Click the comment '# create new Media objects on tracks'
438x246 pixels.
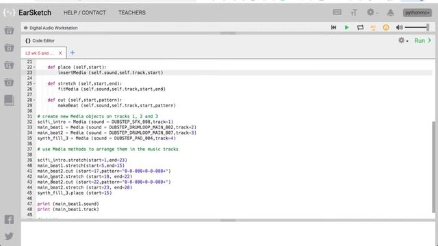[x=97, y=116]
